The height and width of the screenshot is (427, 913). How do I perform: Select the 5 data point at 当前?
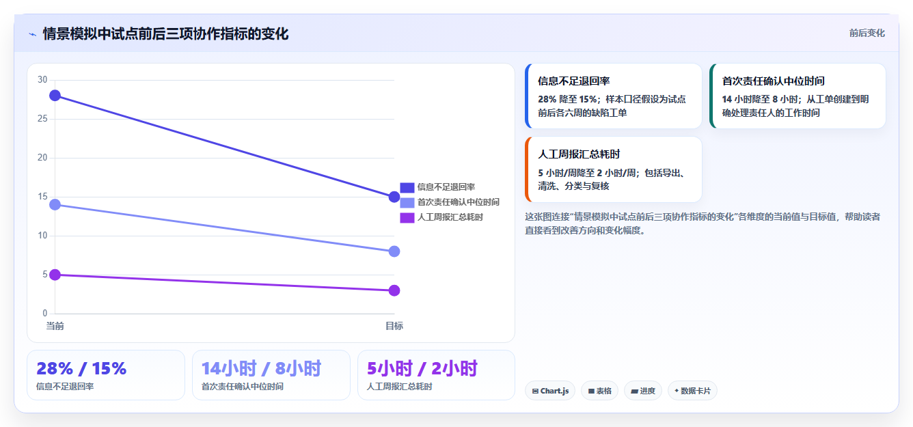pos(55,275)
